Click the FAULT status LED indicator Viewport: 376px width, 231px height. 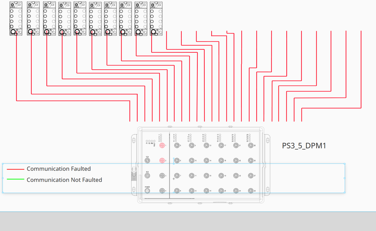[x=154, y=141]
